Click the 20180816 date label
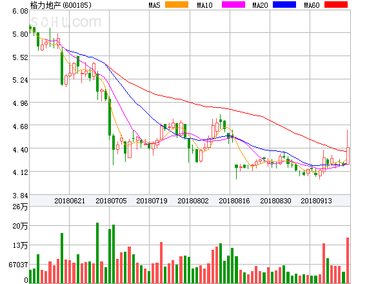Image resolution: width=387 pixels, height=284 pixels. coord(234,201)
